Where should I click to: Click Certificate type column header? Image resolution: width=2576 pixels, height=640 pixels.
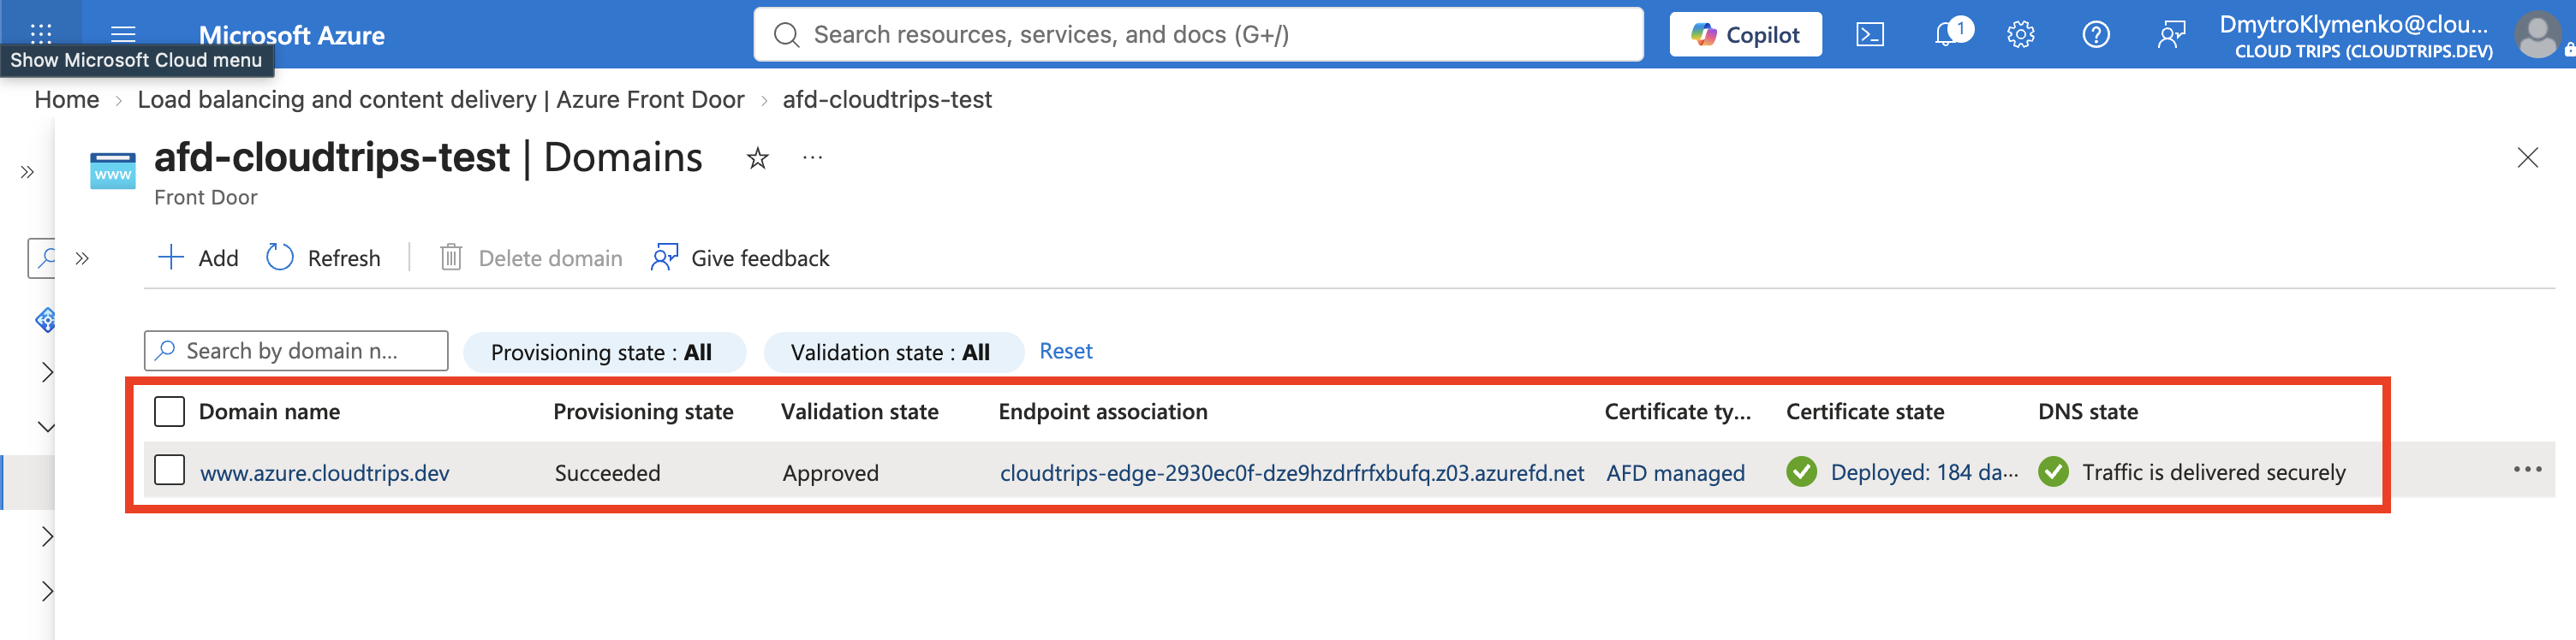[x=1677, y=412]
